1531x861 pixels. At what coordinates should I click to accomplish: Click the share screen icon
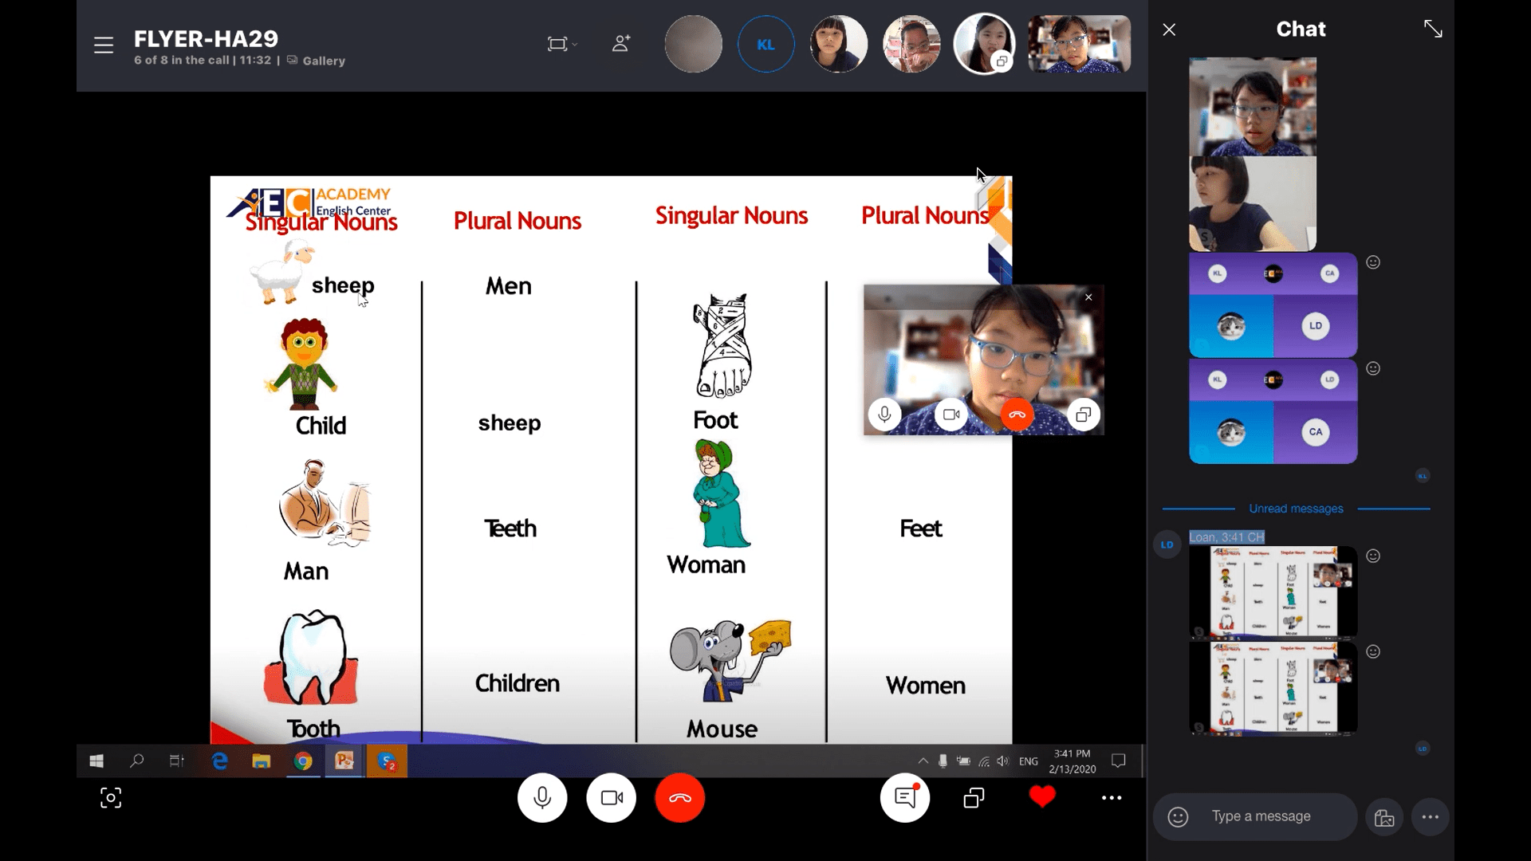974,798
